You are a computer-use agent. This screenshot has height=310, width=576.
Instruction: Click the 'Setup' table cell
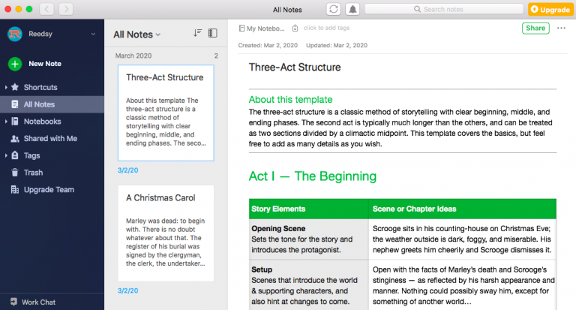(x=308, y=285)
